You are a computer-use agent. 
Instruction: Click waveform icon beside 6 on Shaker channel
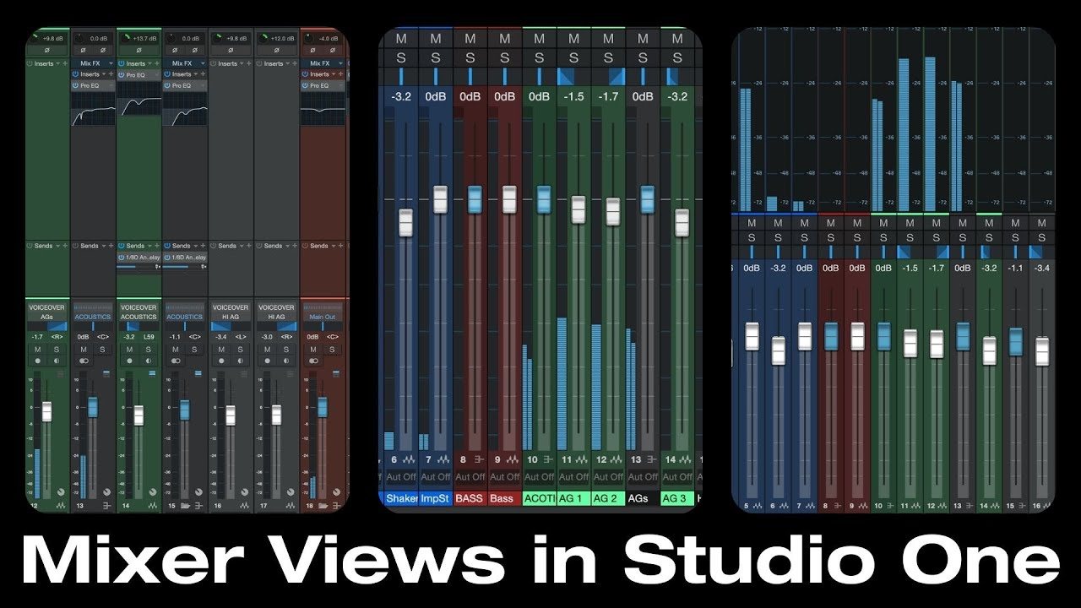[410, 459]
